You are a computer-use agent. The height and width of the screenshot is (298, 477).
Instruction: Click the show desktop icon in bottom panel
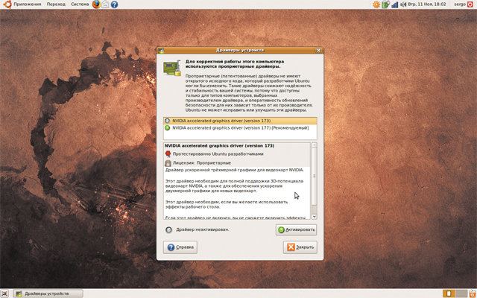point(4,294)
